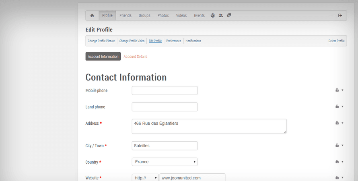
Task: Go to the home icon in navbar
Action: pyautogui.click(x=92, y=16)
